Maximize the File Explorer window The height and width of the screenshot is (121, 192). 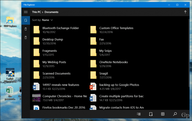pos(177,5)
